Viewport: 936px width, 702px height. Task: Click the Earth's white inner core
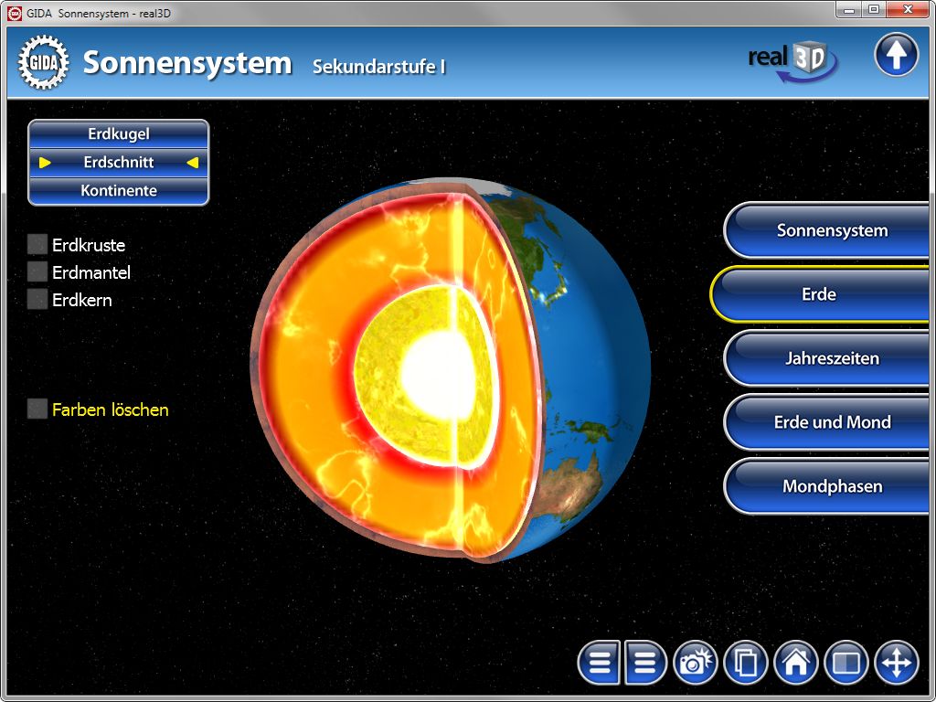(x=428, y=367)
